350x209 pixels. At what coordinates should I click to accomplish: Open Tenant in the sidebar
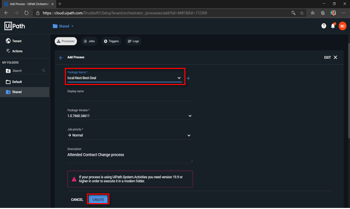click(14, 41)
